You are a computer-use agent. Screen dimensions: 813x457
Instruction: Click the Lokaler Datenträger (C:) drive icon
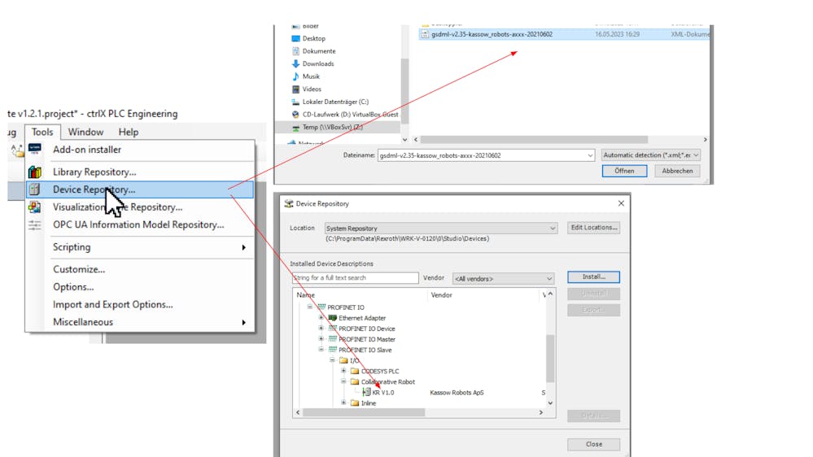click(295, 102)
